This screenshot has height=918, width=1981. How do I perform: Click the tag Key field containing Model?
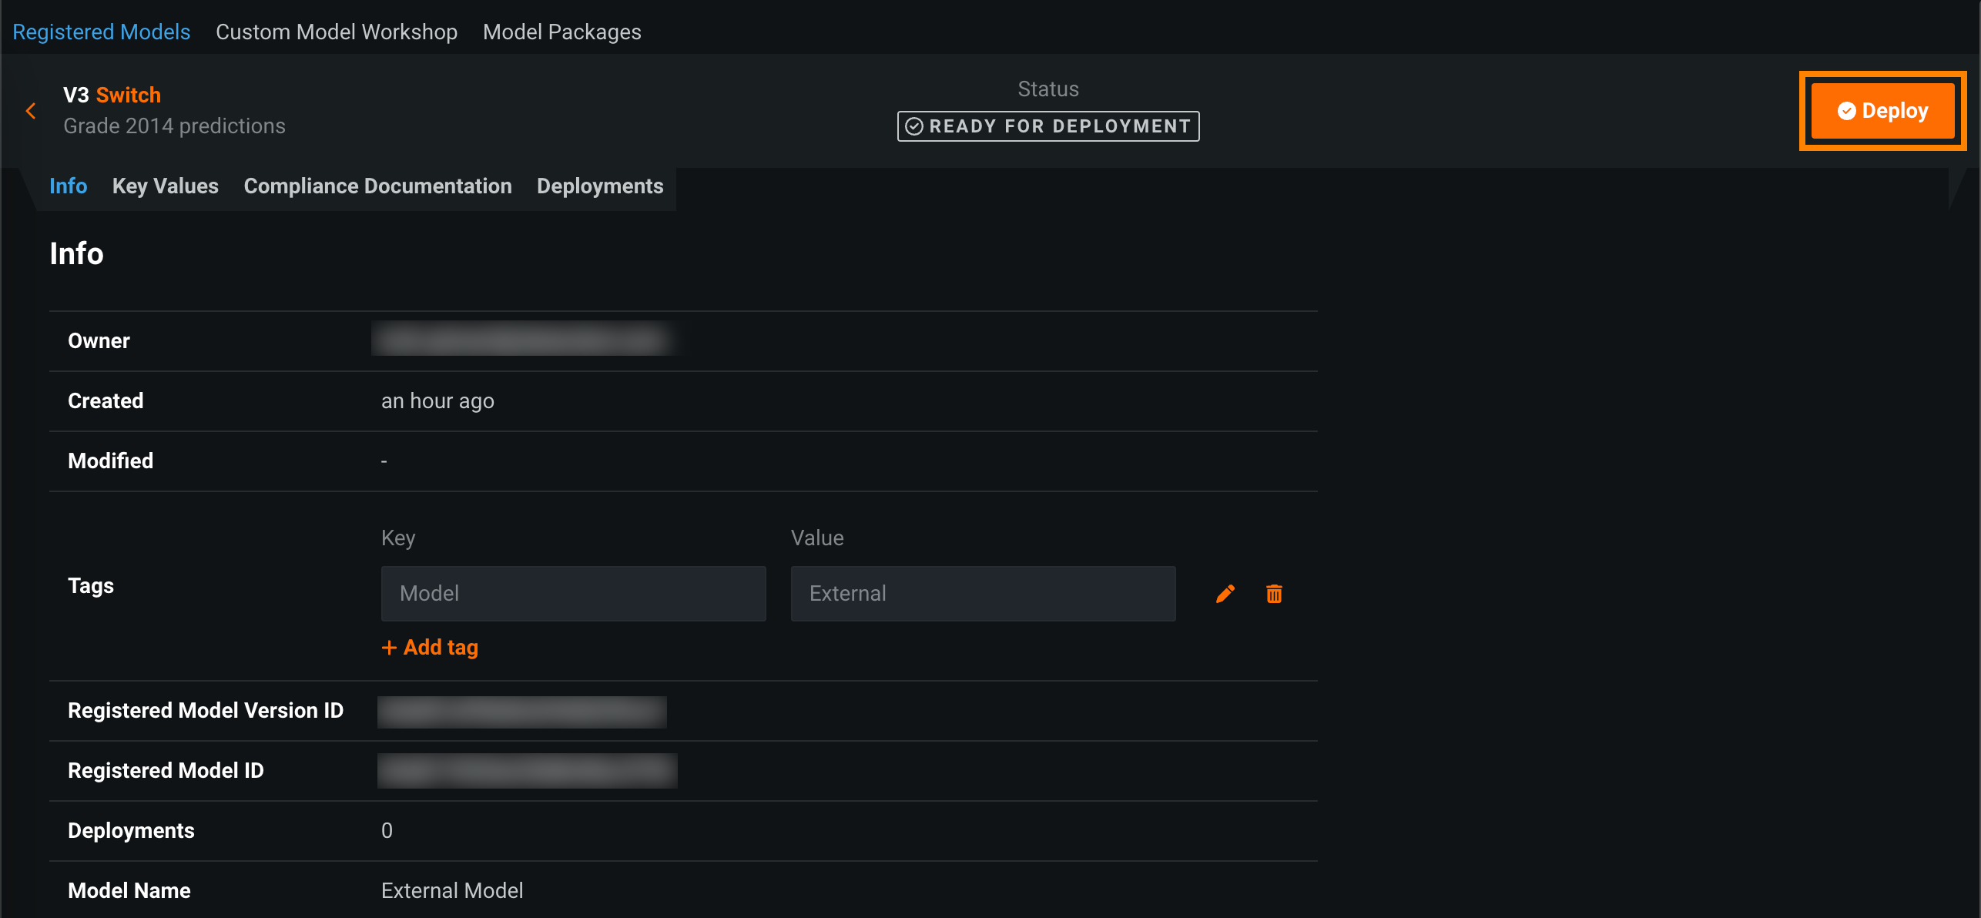pos(573,594)
